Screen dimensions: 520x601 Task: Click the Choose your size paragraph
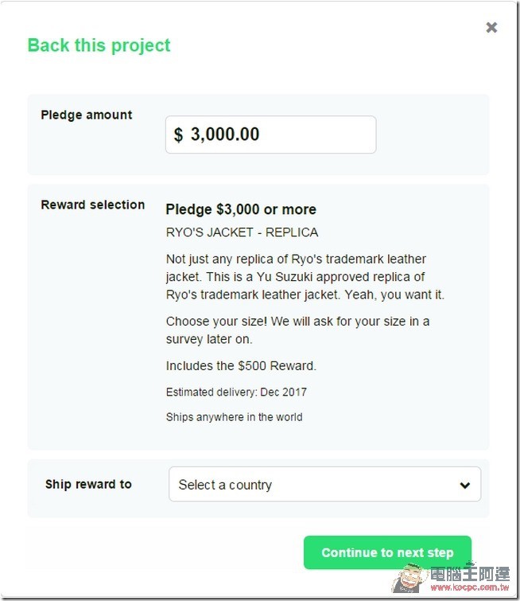297,330
